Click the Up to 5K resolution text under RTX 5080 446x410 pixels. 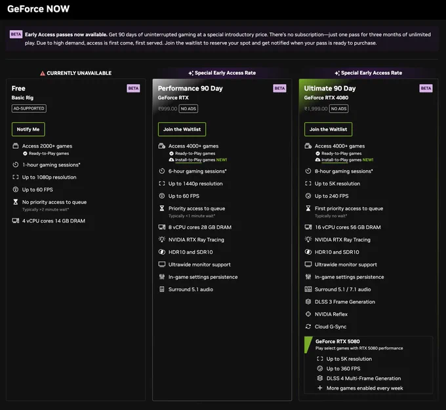tap(349, 359)
